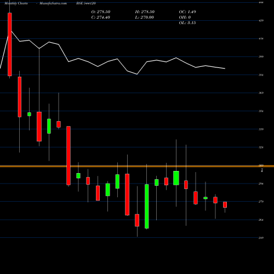
Task: Click the 'OL: 3.15' reading
Action: point(187,22)
